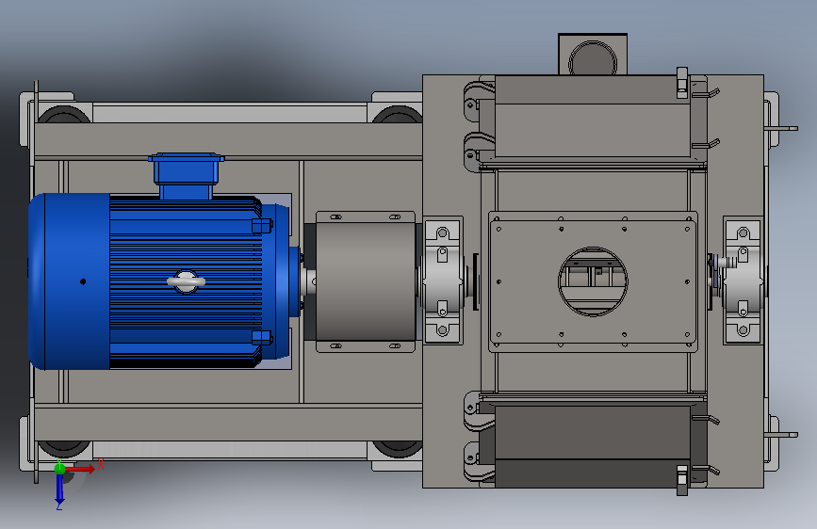Select the square outlet duct with round hole
The width and height of the screenshot is (817, 529).
tap(593, 55)
